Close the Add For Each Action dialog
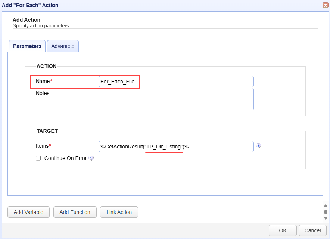Image resolution: width=330 pixels, height=239 pixels. point(326,5)
